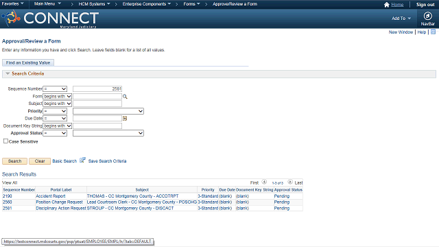Click Sign out

click(x=425, y=5)
